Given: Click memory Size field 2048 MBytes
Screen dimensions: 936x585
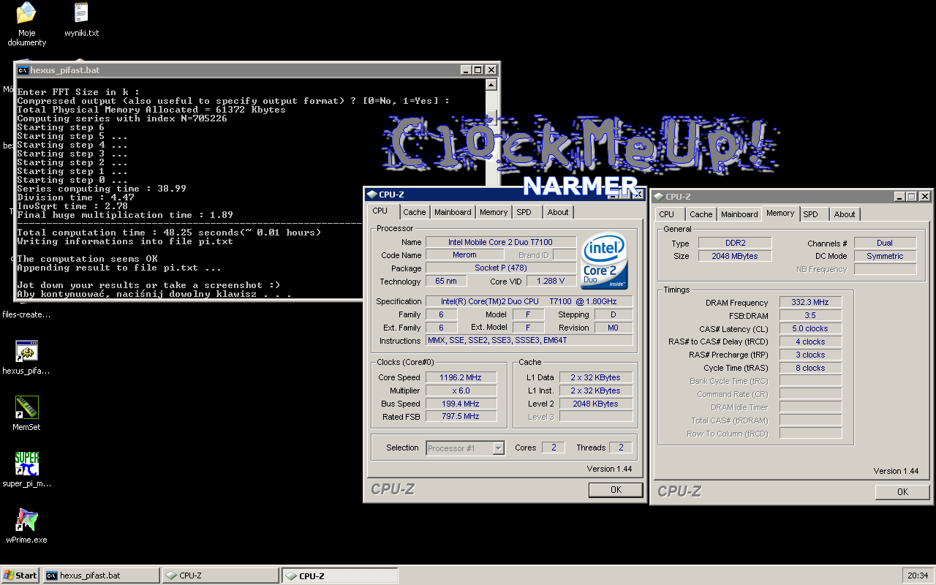Looking at the screenshot, I should (x=734, y=257).
